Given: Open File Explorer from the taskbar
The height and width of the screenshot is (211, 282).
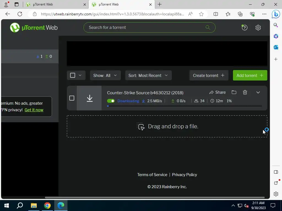Looking at the screenshot, I should [34, 206].
